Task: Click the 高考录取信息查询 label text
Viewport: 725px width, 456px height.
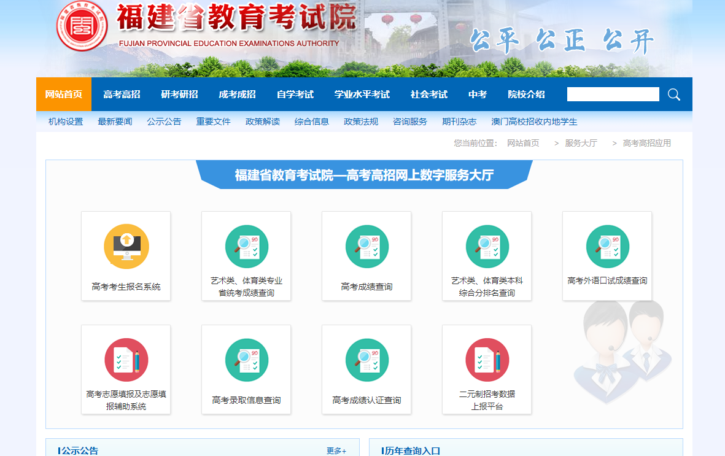Action: pos(246,400)
